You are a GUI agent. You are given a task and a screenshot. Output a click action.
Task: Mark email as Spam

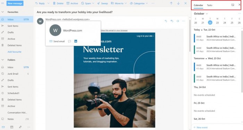(x=86, y=3)
